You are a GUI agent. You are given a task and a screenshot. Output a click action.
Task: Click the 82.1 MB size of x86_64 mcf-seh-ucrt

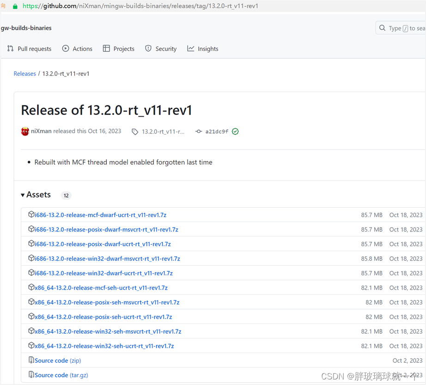pyautogui.click(x=371, y=288)
